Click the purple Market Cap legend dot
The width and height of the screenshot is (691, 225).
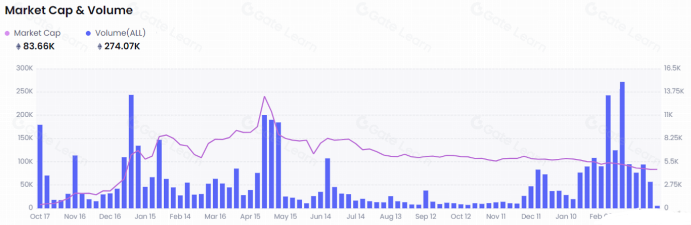tap(7, 33)
